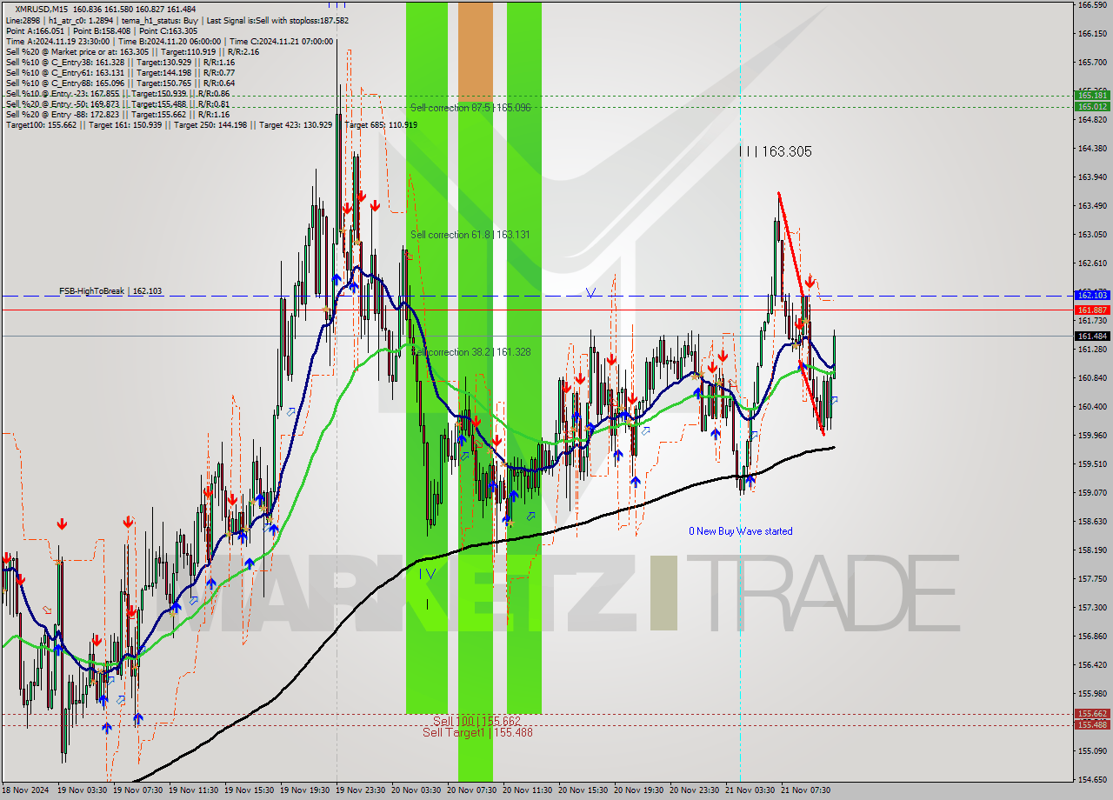Click the green 165.181 price tag
Screen dimensions: 1113x800
coord(1092,95)
